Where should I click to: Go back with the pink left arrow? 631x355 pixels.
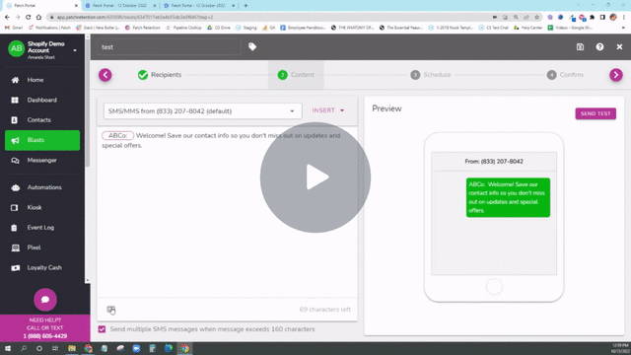coord(105,75)
